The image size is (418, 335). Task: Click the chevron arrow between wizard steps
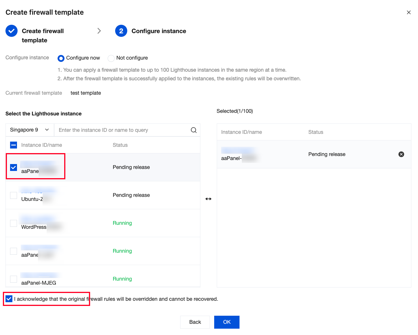99,31
